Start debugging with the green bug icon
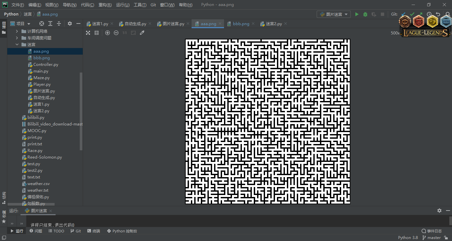452x241 pixels. [x=365, y=14]
